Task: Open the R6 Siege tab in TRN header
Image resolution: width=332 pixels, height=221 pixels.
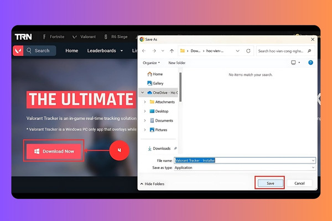Action: click(x=116, y=37)
